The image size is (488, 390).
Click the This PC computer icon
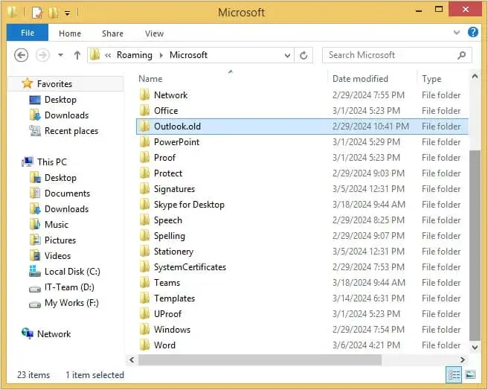pyautogui.click(x=28, y=162)
